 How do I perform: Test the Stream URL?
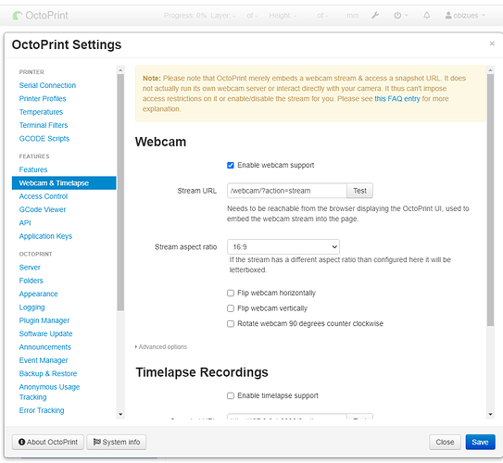tap(359, 191)
